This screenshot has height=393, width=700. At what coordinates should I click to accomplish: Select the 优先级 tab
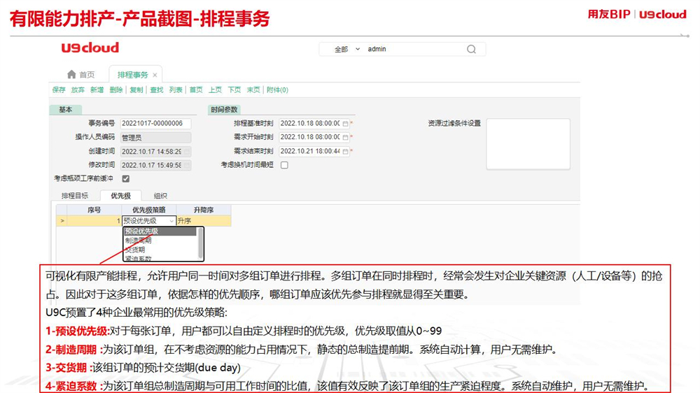pos(120,196)
